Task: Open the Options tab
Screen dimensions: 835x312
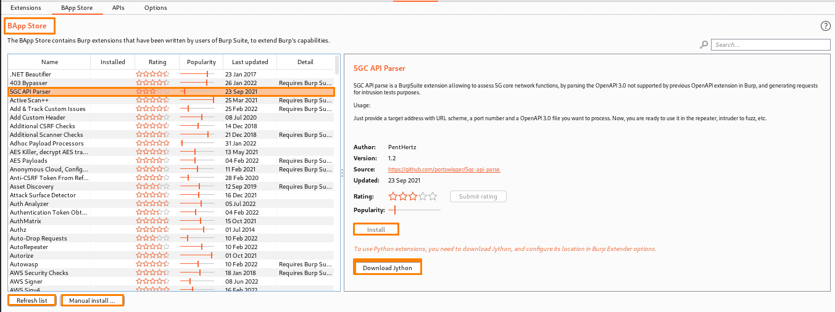Action: click(156, 8)
